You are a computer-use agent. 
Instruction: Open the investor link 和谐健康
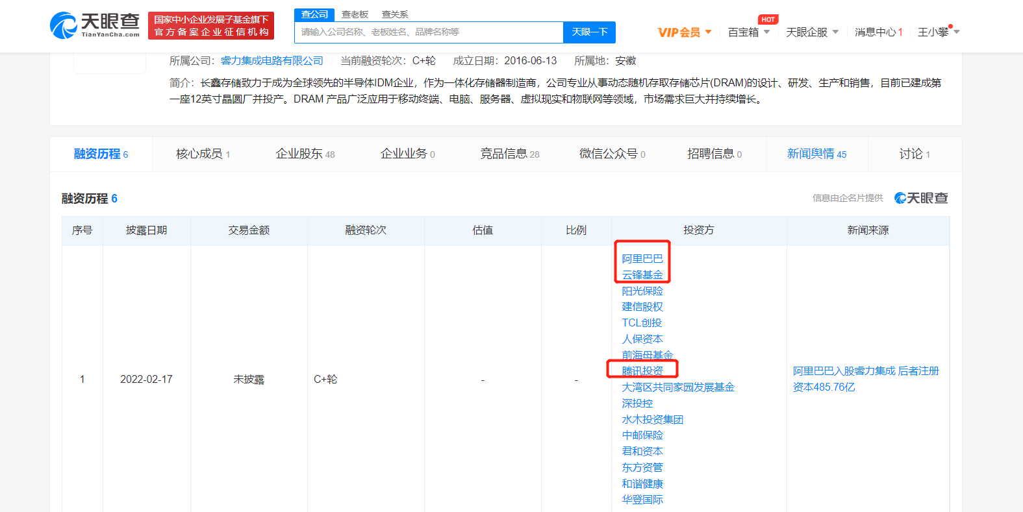[642, 483]
